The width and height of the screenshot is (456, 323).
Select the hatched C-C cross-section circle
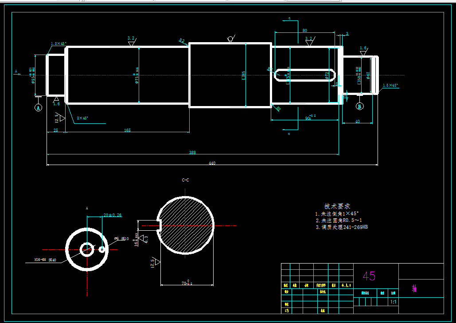[186, 225]
